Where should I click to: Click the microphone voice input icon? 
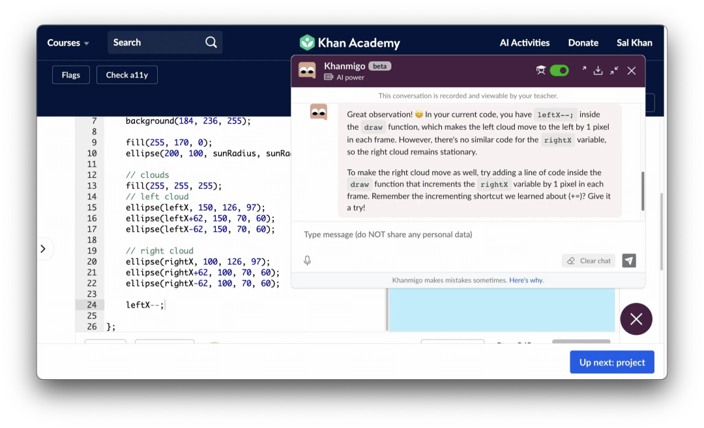[x=307, y=261]
